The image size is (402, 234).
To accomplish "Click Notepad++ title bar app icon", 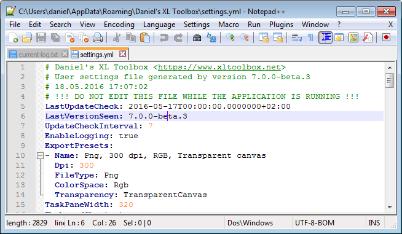I will click(11, 11).
